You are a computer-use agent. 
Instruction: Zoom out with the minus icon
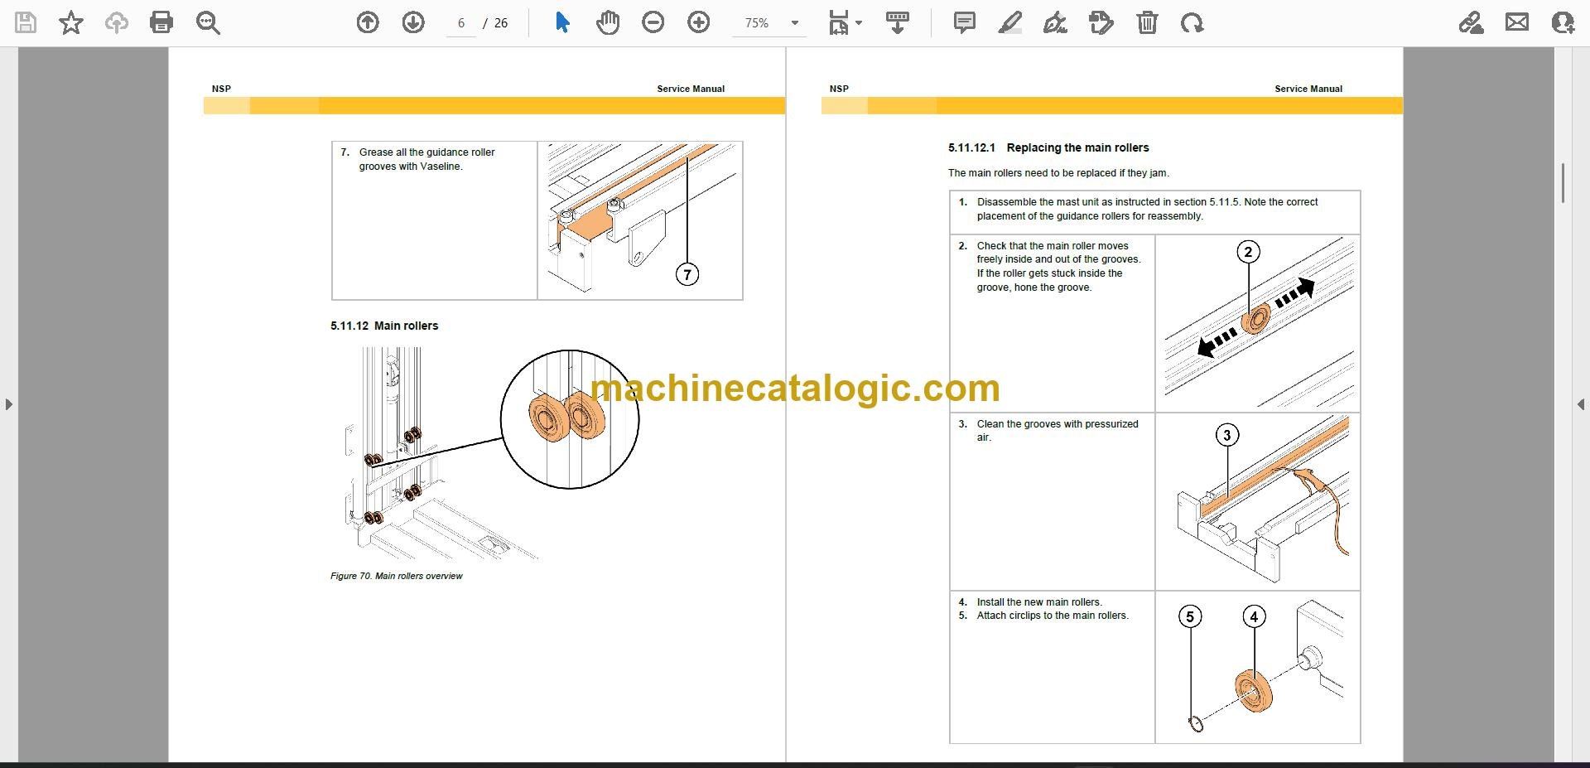tap(653, 22)
